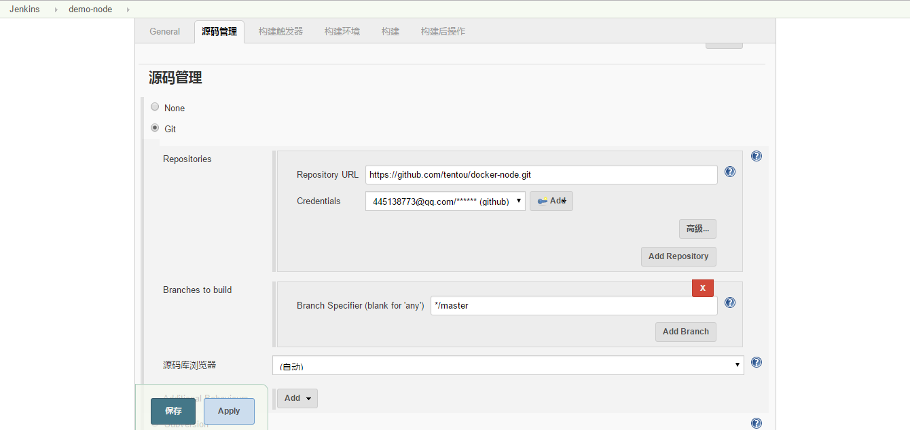
Task: Switch to the General tab
Action: [x=164, y=31]
